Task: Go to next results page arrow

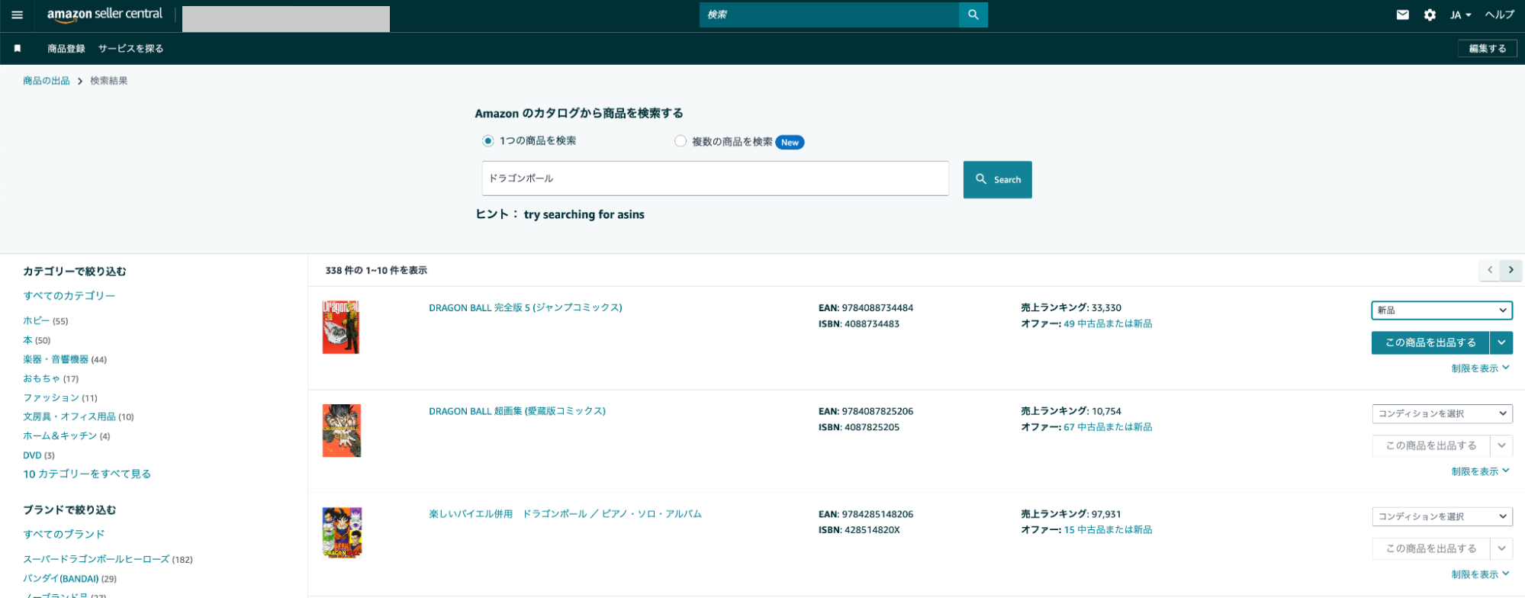Action: [1511, 270]
